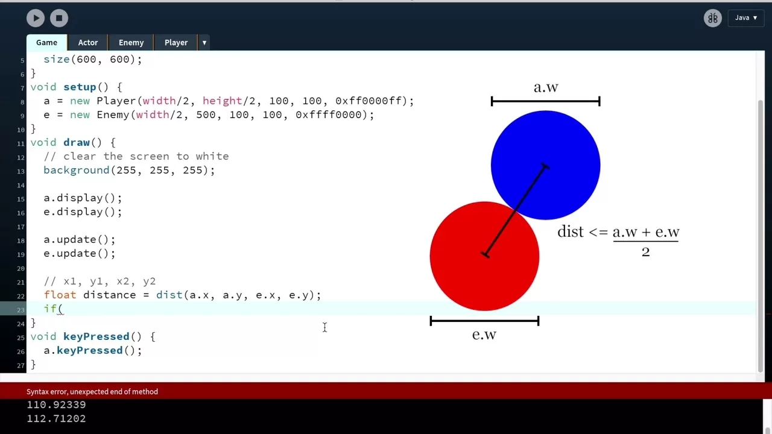The height and width of the screenshot is (434, 772).
Task: Click the float distance line of code
Action: [x=182, y=295]
